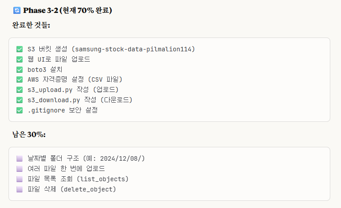Viewport: 341px width, 208px height.
Task: Check the 날짜별 폴더 구조 box
Action: coord(19,158)
